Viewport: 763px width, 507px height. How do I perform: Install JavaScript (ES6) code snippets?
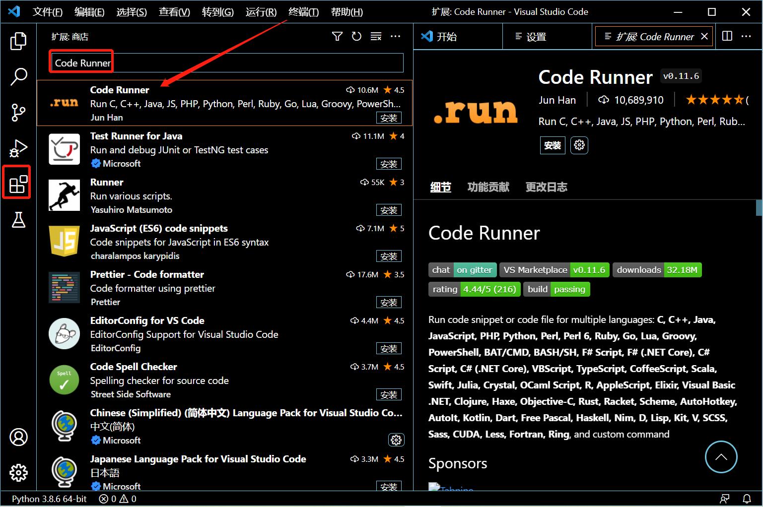click(389, 256)
